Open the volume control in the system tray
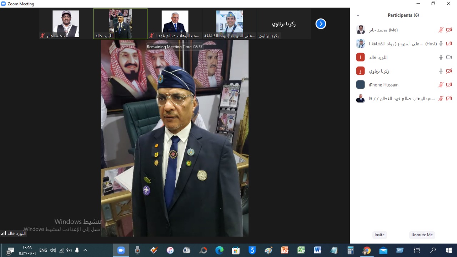The image size is (457, 257). (53, 250)
